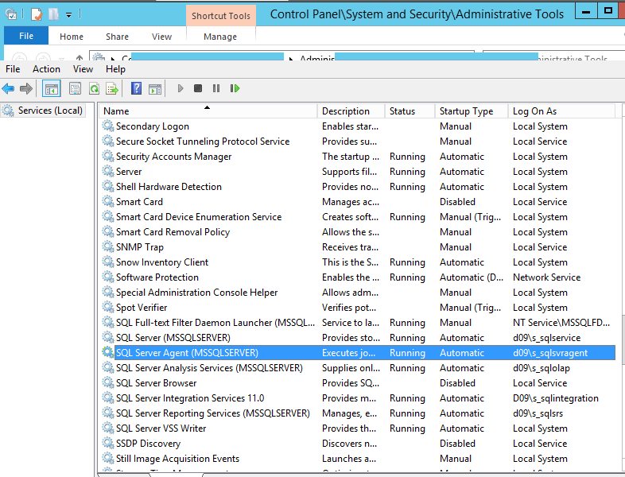Select SQL Server Reporting Services row
Viewport: 625px width, 477px height.
(357, 413)
